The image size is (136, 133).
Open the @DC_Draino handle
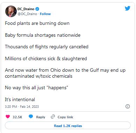point(27,14)
